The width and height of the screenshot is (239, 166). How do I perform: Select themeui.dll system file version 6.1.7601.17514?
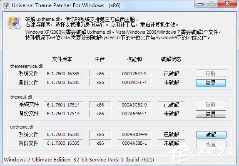tap(63, 105)
